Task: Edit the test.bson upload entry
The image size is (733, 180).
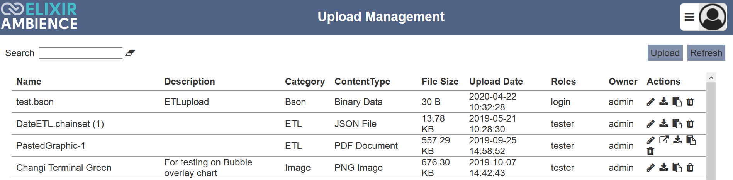Action: 650,102
